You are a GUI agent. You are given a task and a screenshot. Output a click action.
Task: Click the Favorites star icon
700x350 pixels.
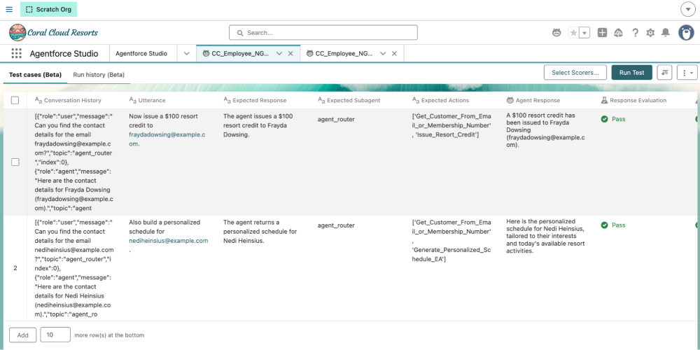click(x=573, y=33)
